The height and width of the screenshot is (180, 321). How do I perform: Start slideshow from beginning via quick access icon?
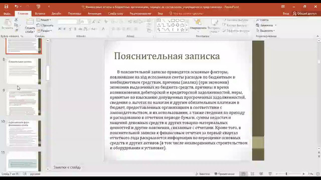point(38,6)
